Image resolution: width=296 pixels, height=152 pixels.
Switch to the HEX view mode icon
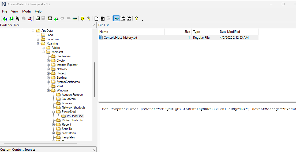129,18
